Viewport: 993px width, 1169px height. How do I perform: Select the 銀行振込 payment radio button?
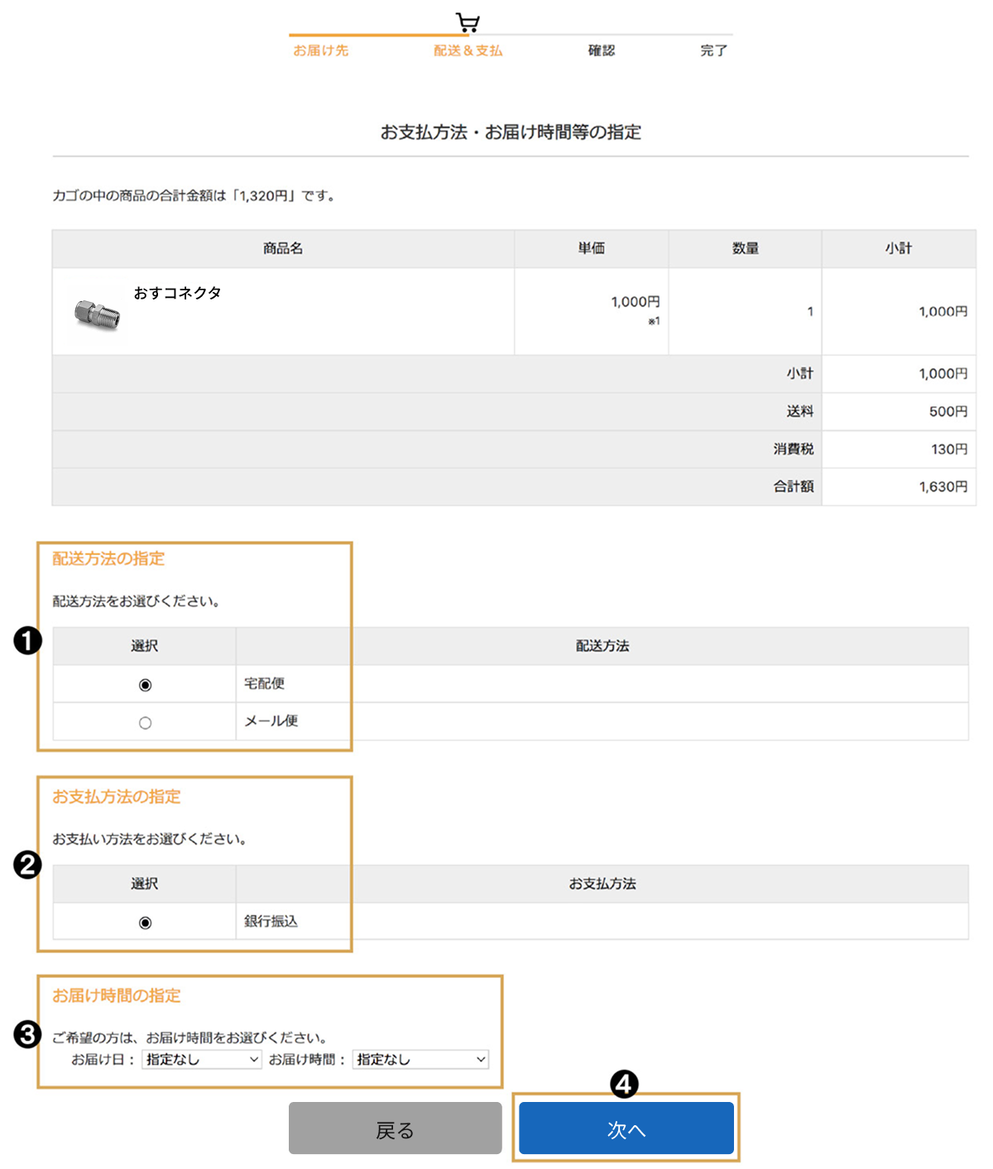click(x=145, y=922)
